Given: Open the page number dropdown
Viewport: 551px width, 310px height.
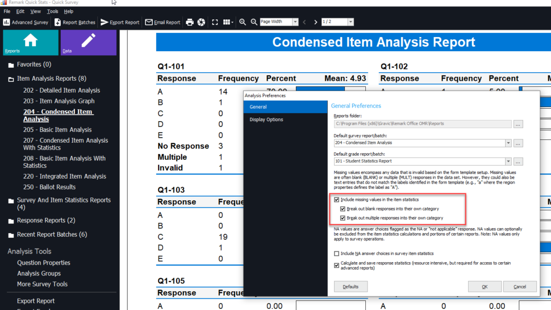Looking at the screenshot, I should [350, 22].
